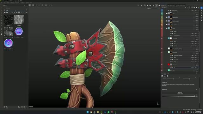The width and height of the screenshot is (203, 114).
Task: Clear the asset search with the X
Action: click(x=26, y=10)
